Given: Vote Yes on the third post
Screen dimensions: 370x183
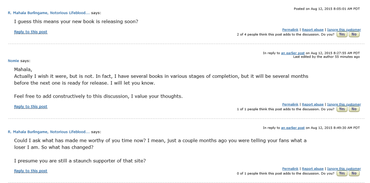Looking at the screenshot, I should (342, 173).
